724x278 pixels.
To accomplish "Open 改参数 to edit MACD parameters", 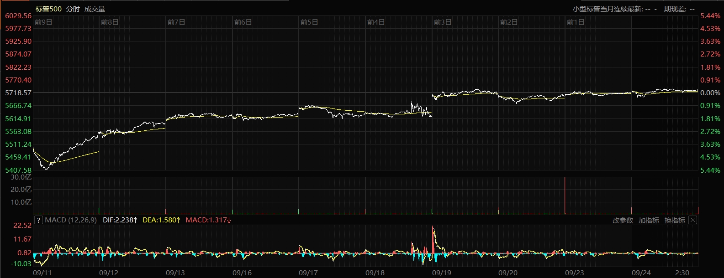I will [623, 220].
